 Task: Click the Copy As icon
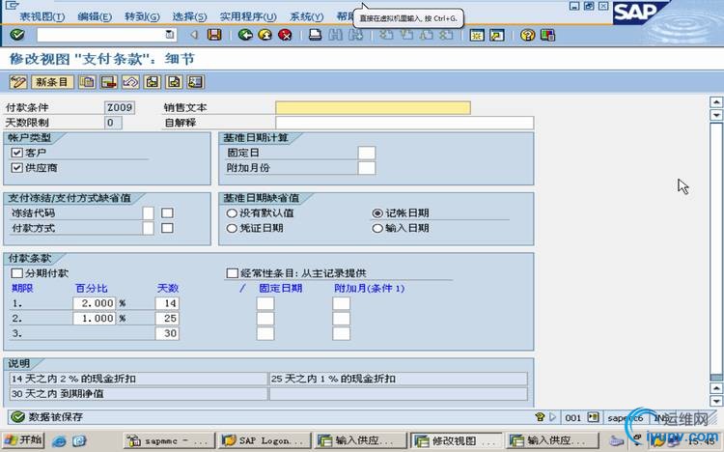(87, 82)
